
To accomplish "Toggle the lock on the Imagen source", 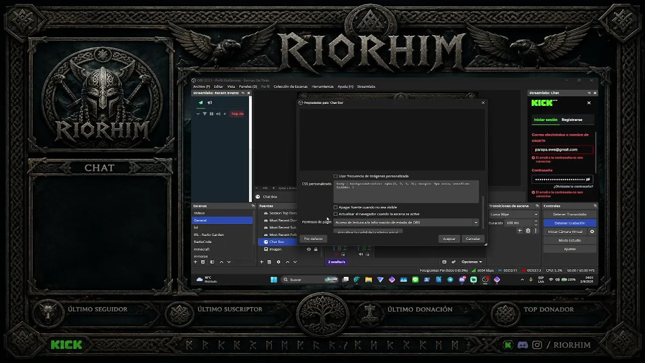I will click(316, 249).
